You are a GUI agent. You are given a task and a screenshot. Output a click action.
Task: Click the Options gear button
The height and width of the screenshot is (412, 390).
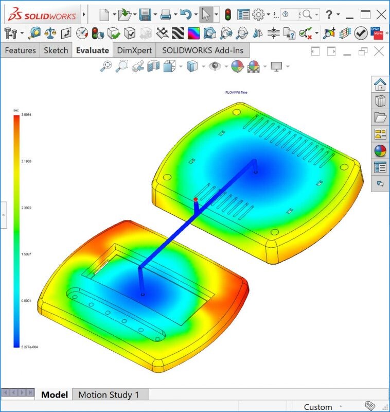258,14
